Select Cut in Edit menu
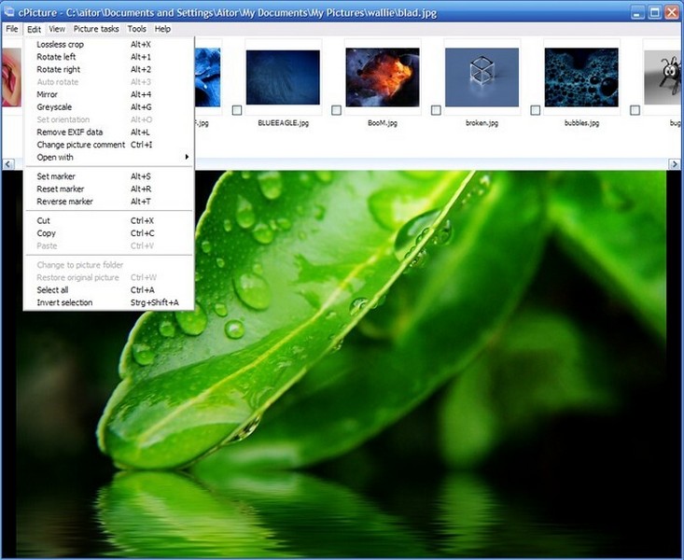684x560 pixels. pos(108,221)
